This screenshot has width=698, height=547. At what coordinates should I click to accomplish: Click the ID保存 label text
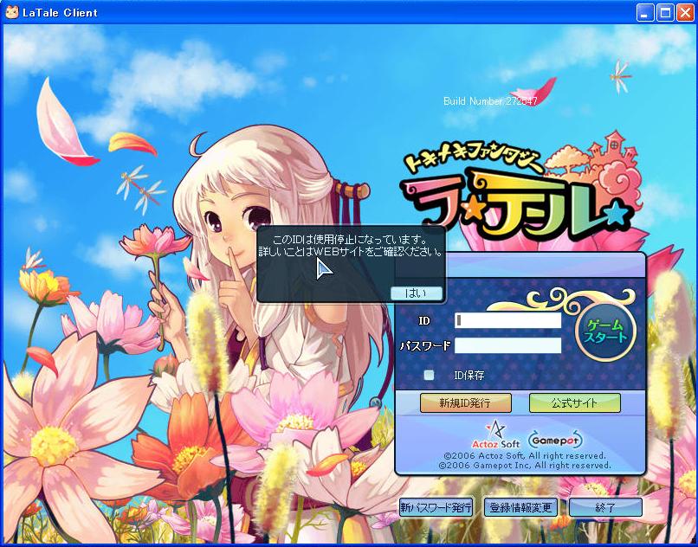469,376
